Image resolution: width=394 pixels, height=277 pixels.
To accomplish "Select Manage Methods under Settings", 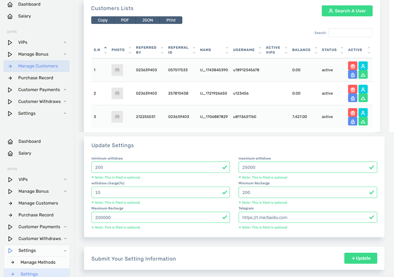I will point(38,262).
